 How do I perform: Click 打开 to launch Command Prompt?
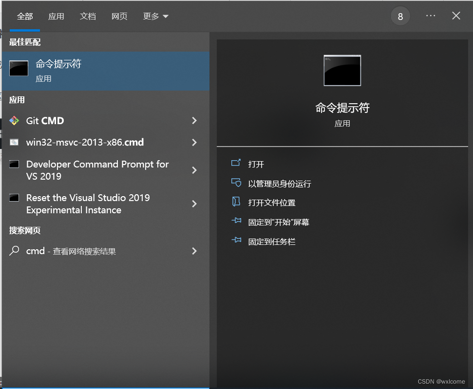tap(256, 165)
